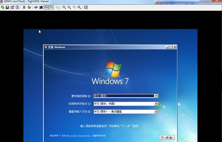Click the 安装 Windows title text
222x142 pixels.
56,47
